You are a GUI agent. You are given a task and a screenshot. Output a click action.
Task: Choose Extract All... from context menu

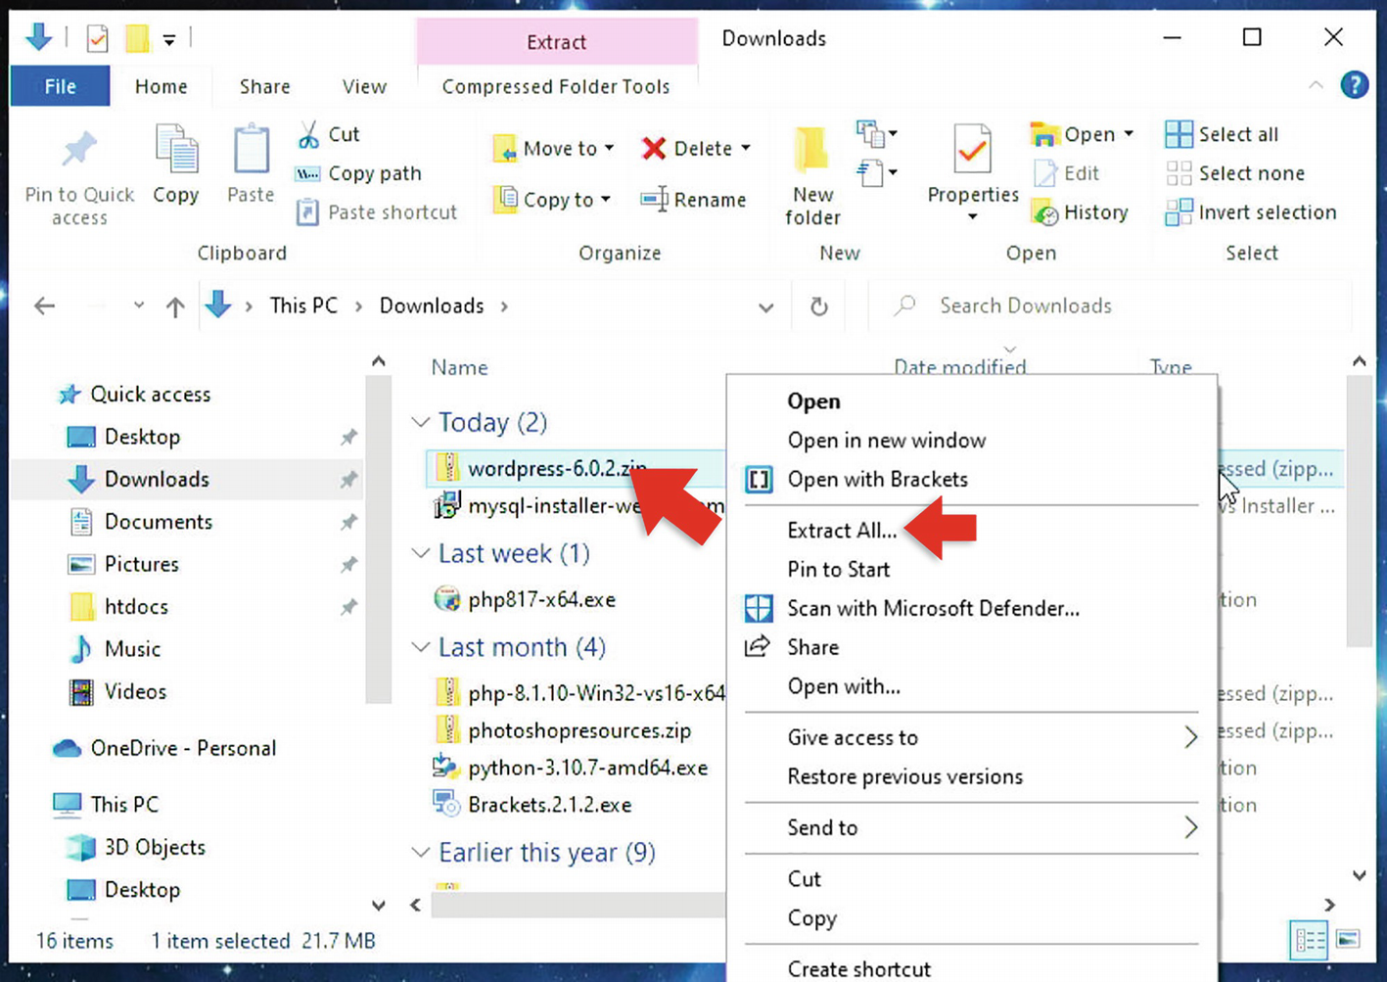click(842, 531)
